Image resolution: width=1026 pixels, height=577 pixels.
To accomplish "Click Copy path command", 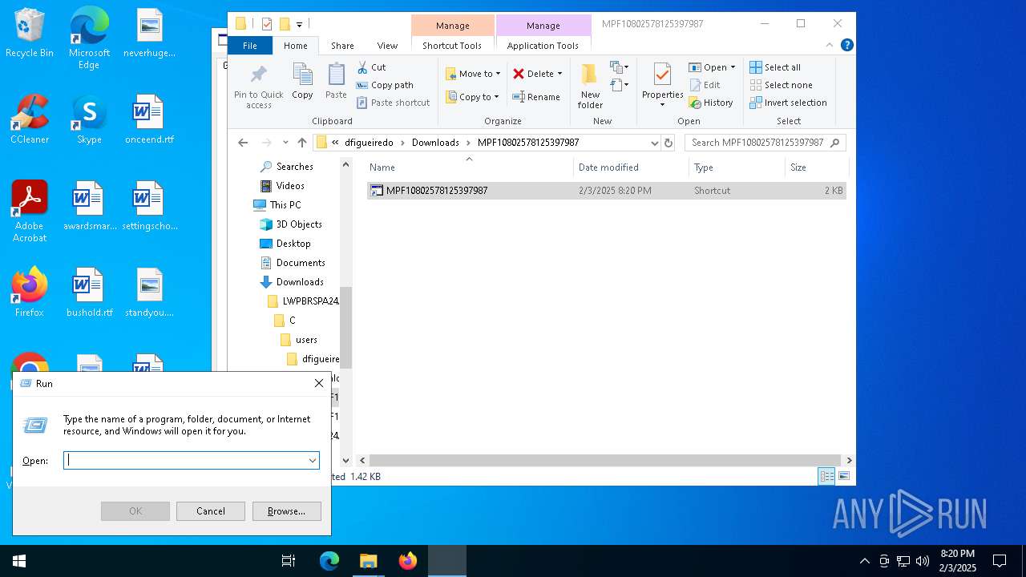I will (x=385, y=85).
